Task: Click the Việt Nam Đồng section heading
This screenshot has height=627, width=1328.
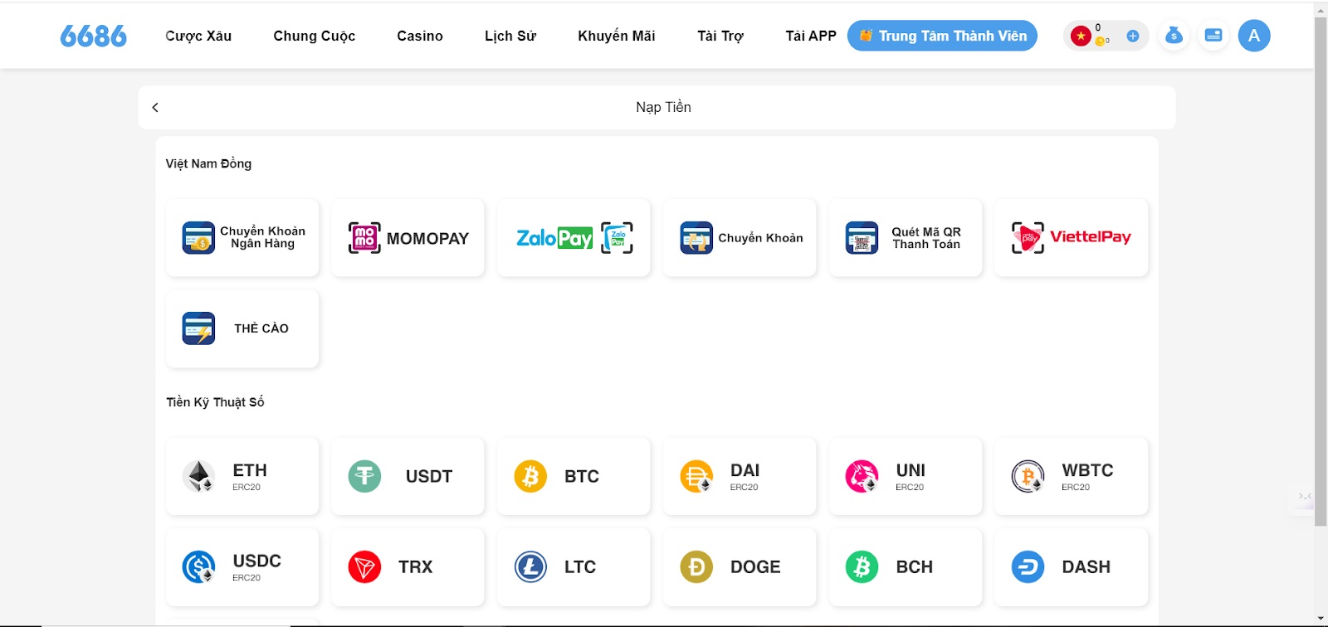Action: point(208,164)
